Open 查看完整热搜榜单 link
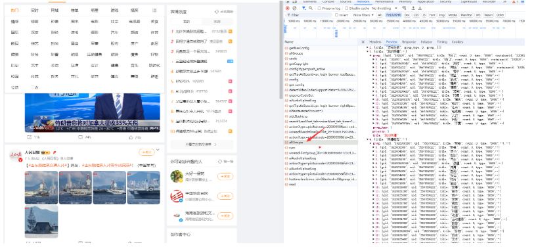This screenshot has height=251, width=536. [202, 145]
